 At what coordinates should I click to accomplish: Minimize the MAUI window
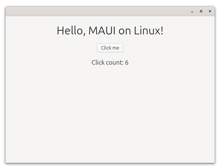[192, 11]
